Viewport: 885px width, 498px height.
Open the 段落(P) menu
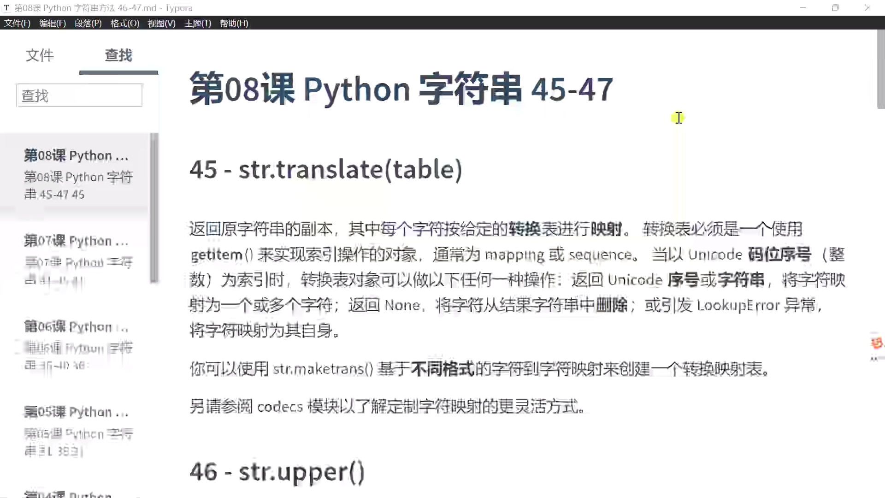tap(88, 23)
